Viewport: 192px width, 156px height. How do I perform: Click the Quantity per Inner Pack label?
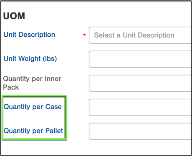coord(32,83)
